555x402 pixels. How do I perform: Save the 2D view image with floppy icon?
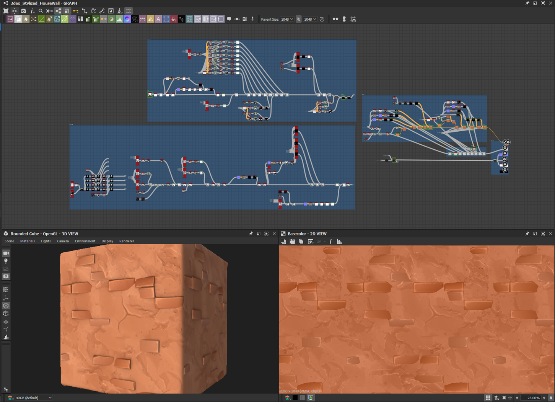[292, 242]
